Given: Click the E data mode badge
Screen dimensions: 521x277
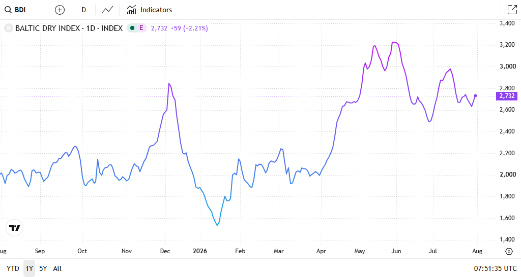Looking at the screenshot, I should pos(141,28).
